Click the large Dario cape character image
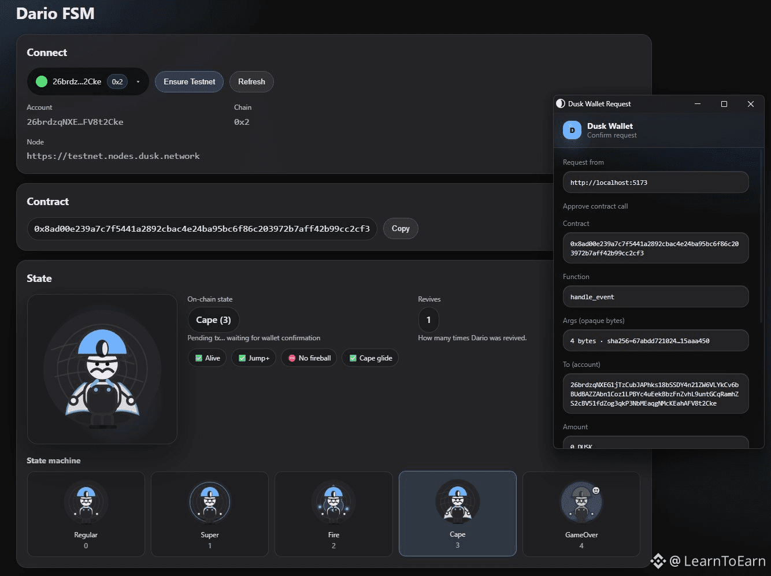Screen dimensions: 771x576 [x=102, y=369]
